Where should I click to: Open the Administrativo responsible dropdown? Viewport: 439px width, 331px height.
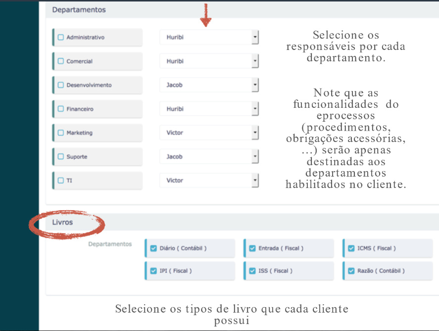[x=209, y=37]
